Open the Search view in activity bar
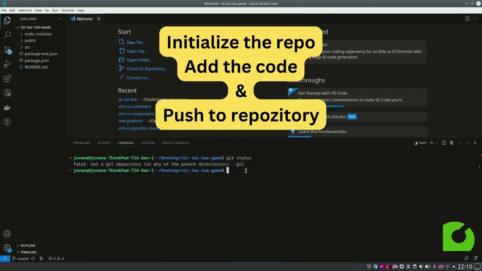Screen dimensions: 482x271 click(x=7, y=35)
